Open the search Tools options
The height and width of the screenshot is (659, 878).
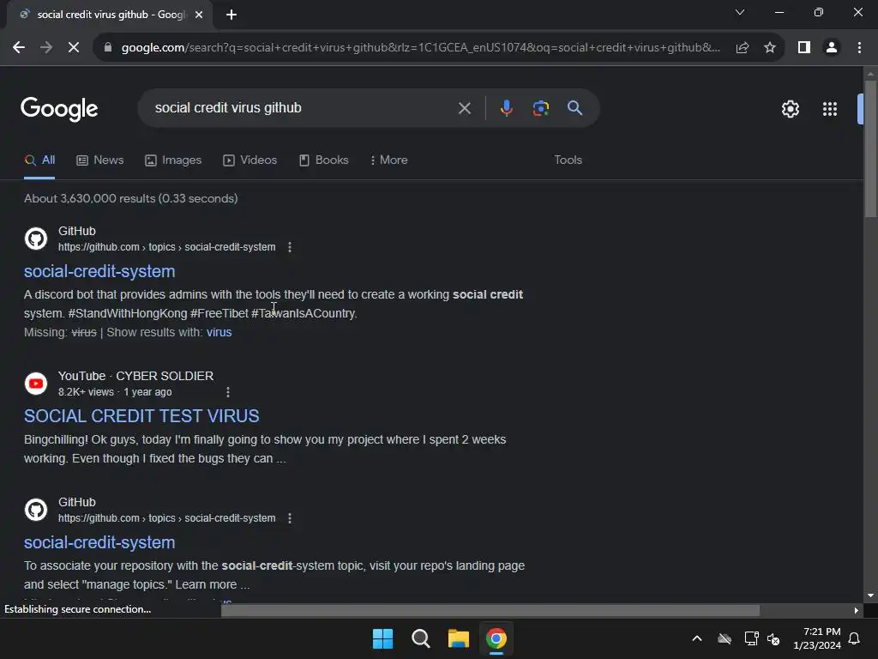[x=568, y=160]
